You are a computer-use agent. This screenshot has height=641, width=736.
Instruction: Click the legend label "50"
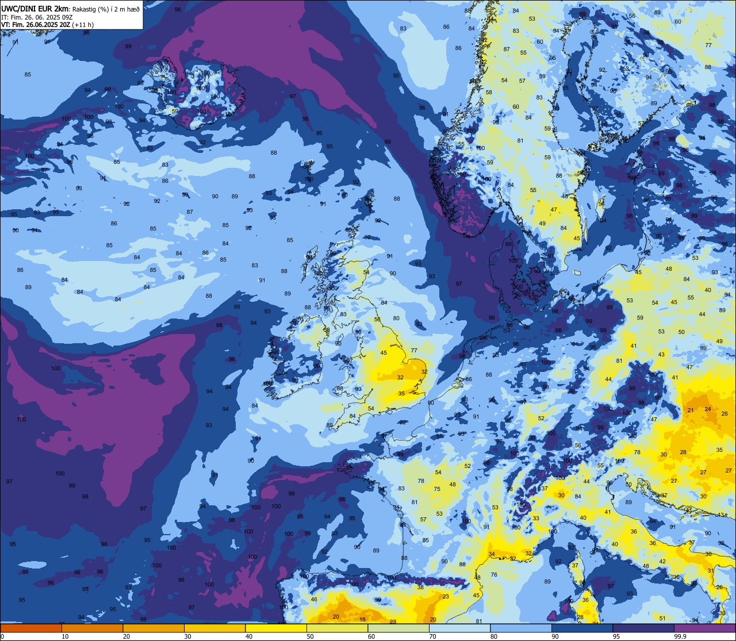tap(310, 636)
